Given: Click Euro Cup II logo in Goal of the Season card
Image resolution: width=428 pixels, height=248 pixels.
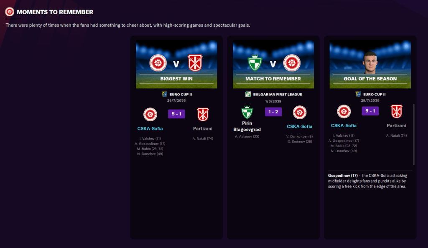Looking at the screenshot, I should [358, 94].
